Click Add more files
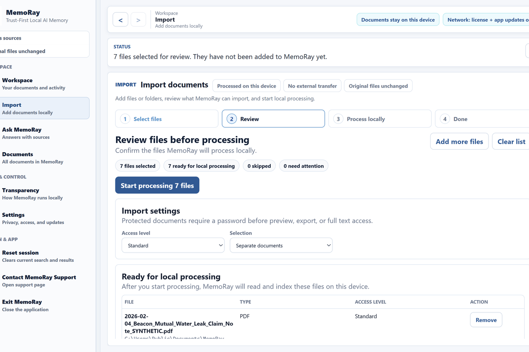 tap(459, 141)
